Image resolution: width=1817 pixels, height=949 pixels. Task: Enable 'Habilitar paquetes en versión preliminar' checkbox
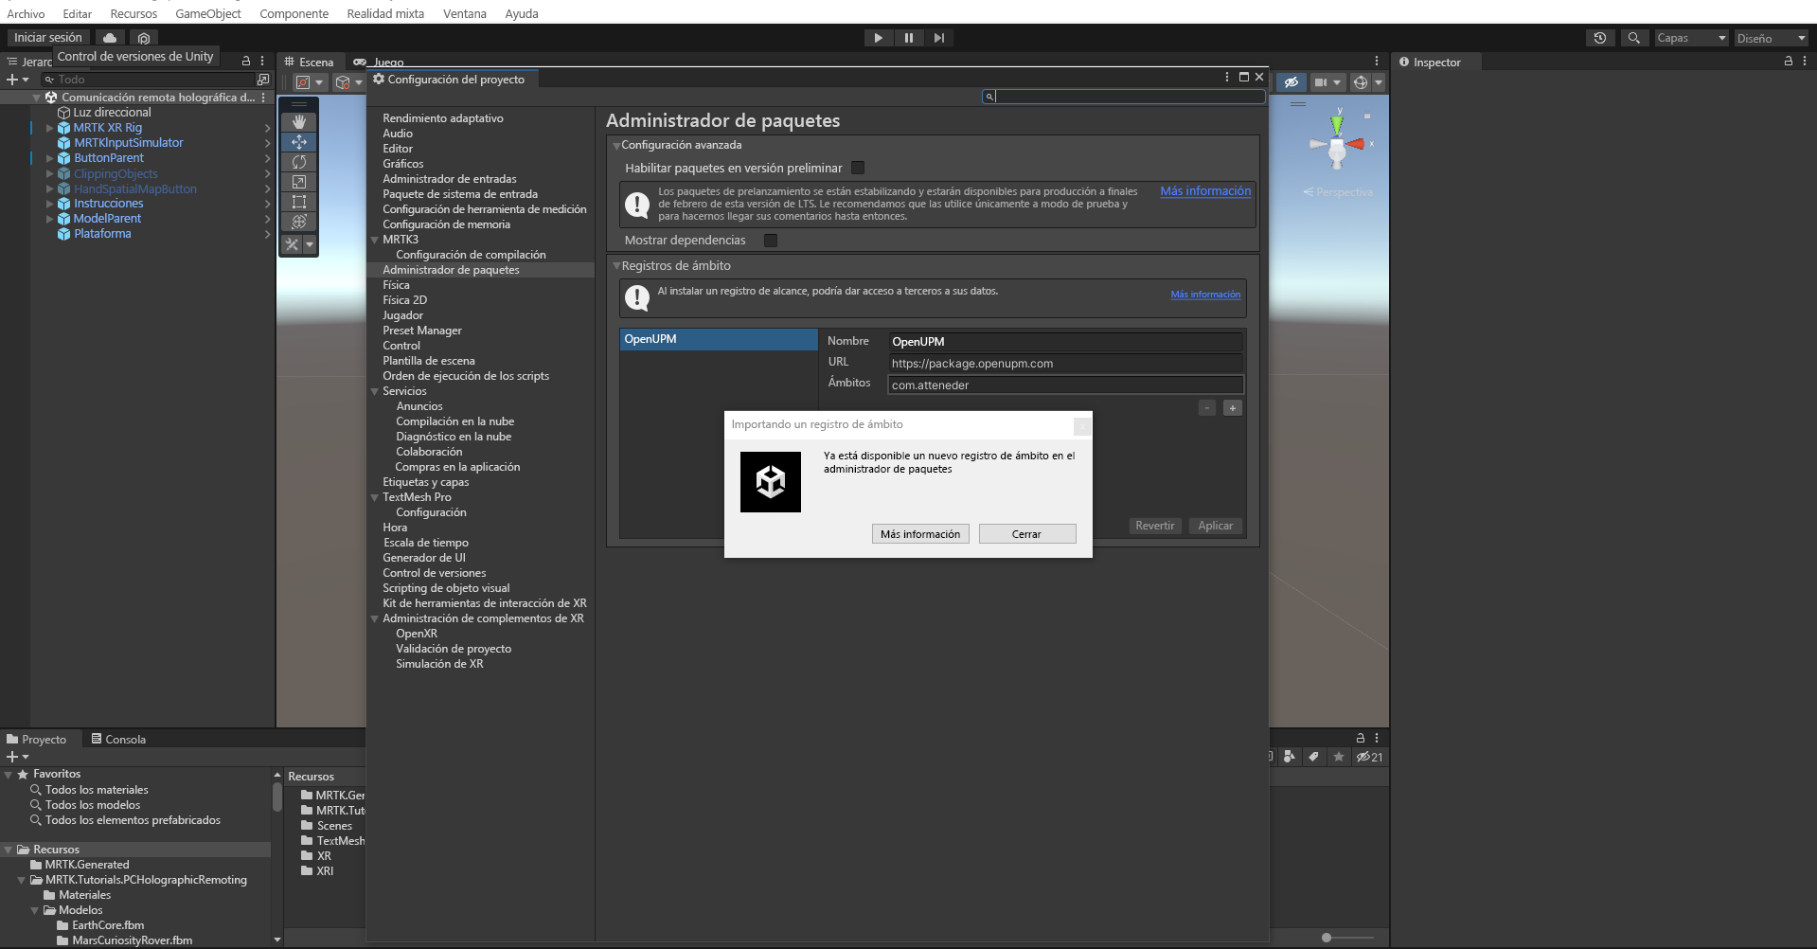point(858,168)
